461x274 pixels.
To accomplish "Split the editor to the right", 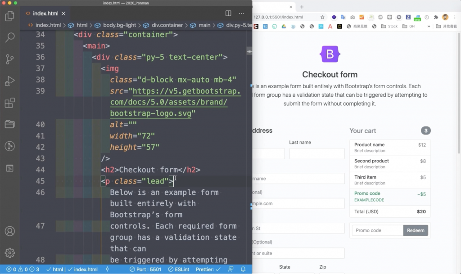I will [x=228, y=13].
